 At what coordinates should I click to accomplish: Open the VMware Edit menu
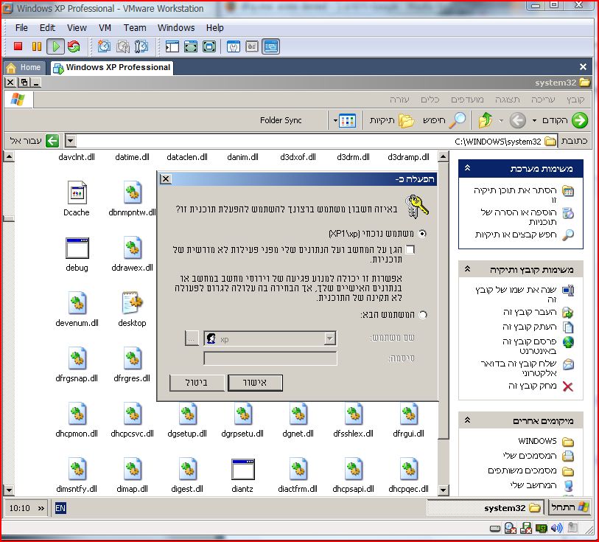pyautogui.click(x=47, y=28)
